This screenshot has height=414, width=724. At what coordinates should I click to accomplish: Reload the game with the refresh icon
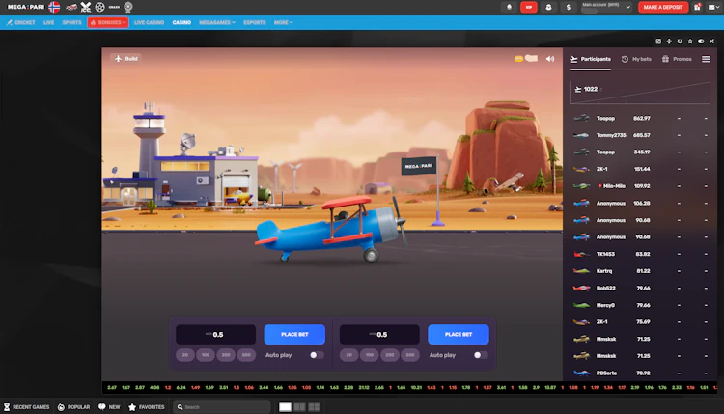click(x=680, y=41)
